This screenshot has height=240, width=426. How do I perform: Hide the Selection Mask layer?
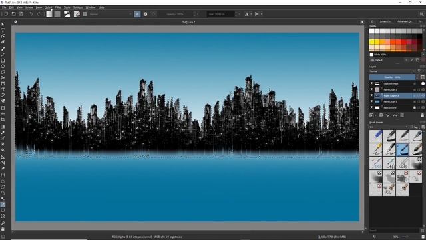coord(371,83)
